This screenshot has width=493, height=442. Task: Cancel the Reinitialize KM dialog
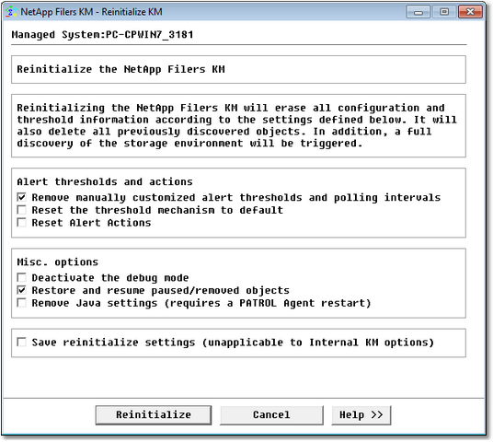pyautogui.click(x=271, y=415)
